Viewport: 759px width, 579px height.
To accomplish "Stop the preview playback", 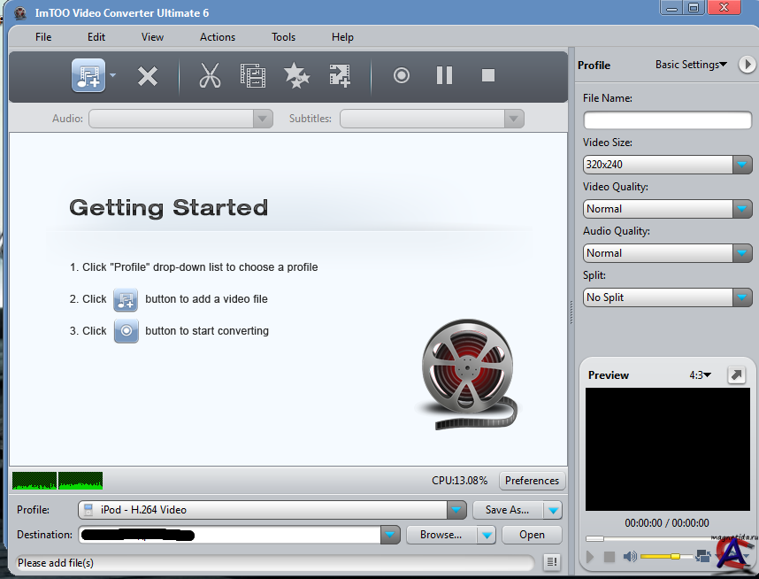I will 609,557.
